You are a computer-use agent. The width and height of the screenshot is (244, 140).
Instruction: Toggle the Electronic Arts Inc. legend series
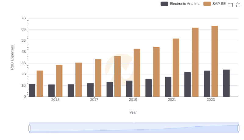point(180,4)
